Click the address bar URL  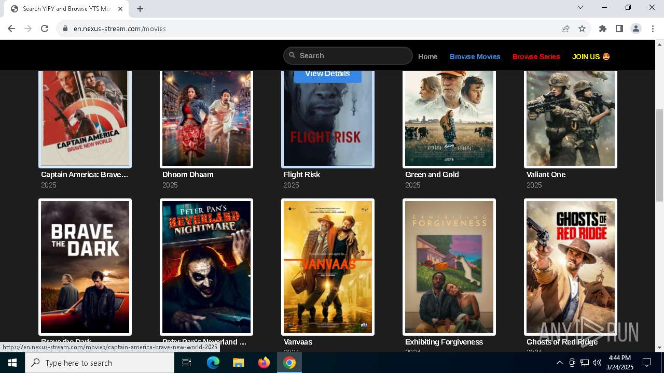(120, 28)
